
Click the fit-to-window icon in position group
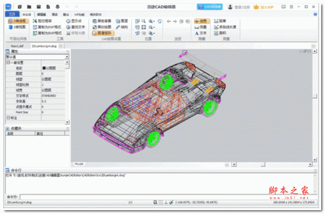[x=144, y=27]
